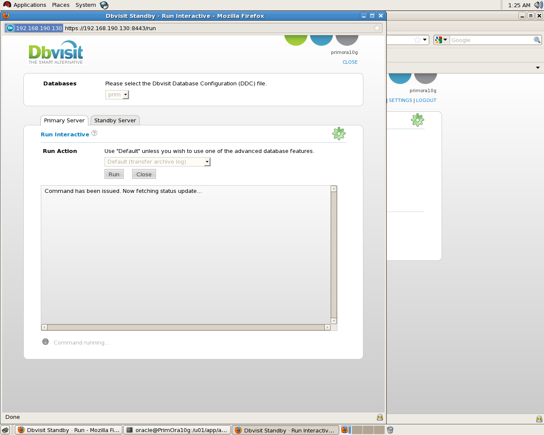Click the volume speaker icon in top panel
Screen dimensions: 544x435
coord(538,5)
